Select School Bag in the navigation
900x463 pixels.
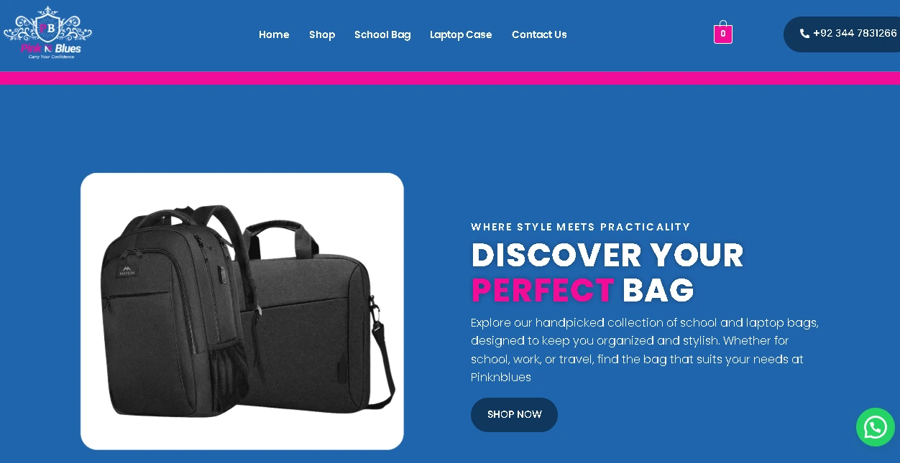pyautogui.click(x=382, y=34)
